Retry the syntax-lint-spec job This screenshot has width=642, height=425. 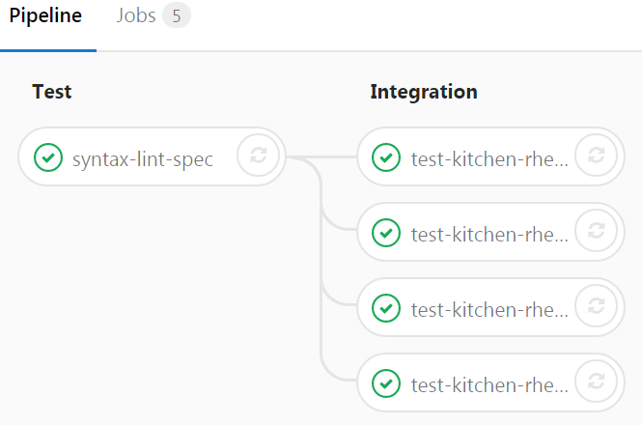[258, 156]
